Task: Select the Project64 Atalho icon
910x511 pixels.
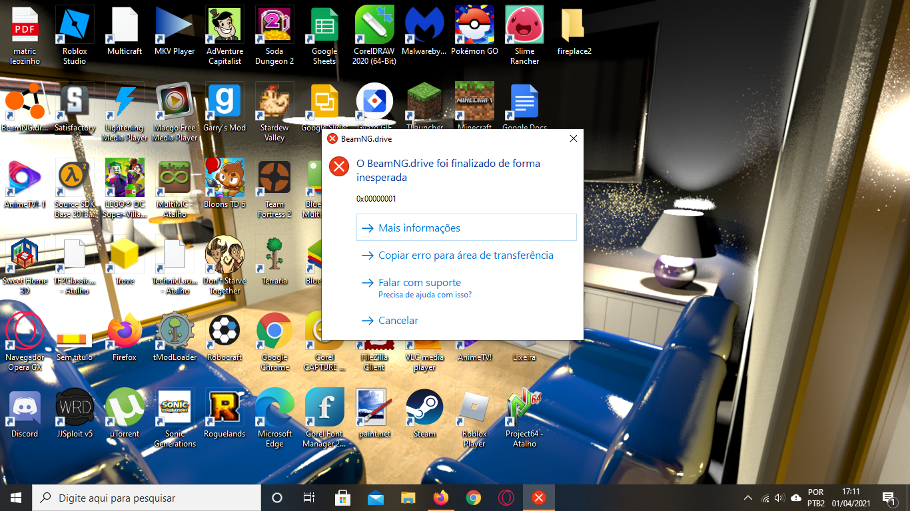Action: [x=524, y=419]
